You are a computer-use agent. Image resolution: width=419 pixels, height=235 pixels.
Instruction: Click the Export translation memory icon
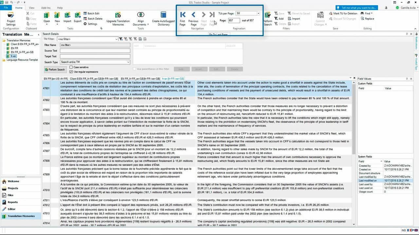[x=78, y=15]
